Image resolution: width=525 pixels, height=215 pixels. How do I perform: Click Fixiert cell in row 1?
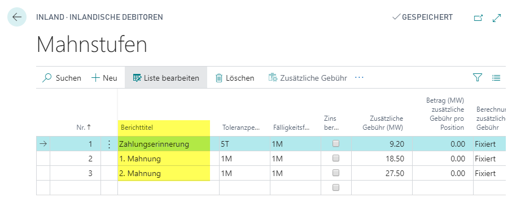point(489,144)
